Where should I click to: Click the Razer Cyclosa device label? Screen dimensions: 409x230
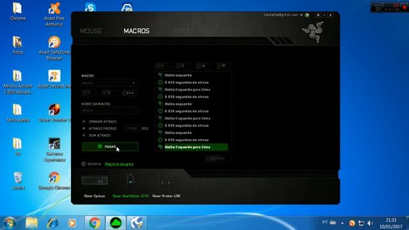(x=95, y=196)
